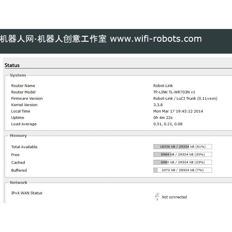
Task: Select the System section legend
Action: tap(18, 75)
